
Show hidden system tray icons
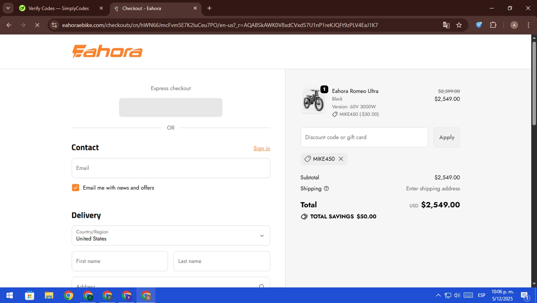pyautogui.click(x=438, y=295)
